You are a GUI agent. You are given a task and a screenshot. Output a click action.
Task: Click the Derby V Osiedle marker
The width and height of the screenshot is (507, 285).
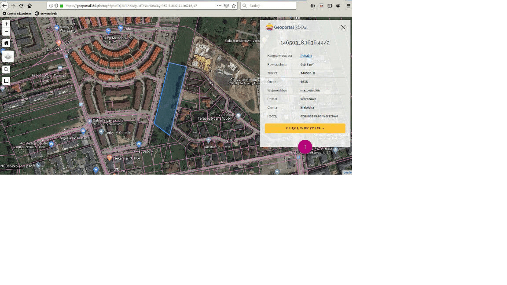click(101, 132)
